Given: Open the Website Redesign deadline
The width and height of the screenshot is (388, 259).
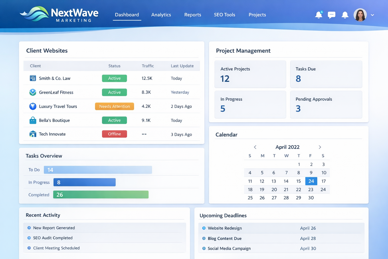Looking at the screenshot, I should pyautogui.click(x=225, y=228).
